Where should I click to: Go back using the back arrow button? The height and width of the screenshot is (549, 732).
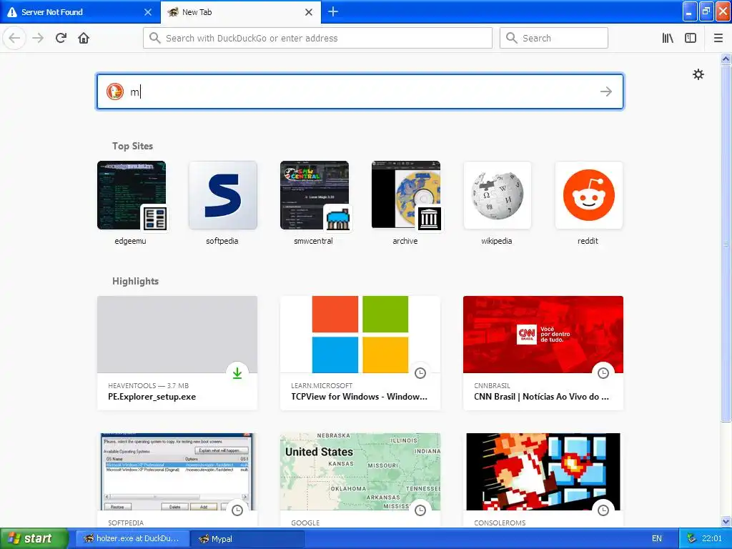coord(14,38)
